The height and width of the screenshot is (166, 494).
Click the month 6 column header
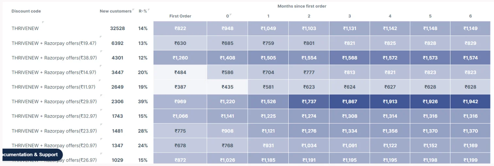click(x=470, y=16)
